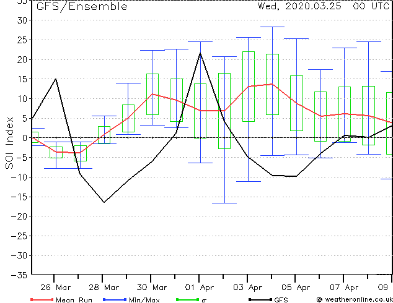Click the -25 value on y-axis
Viewport: 393px width, 303px height.
[19, 236]
